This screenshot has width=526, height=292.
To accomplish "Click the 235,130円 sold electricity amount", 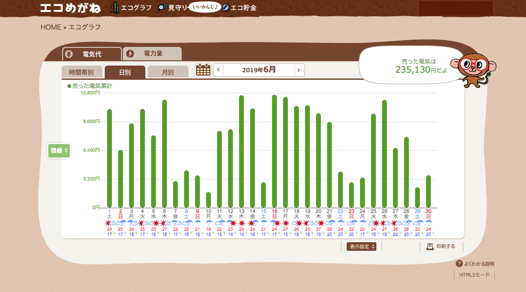I will 421,70.
